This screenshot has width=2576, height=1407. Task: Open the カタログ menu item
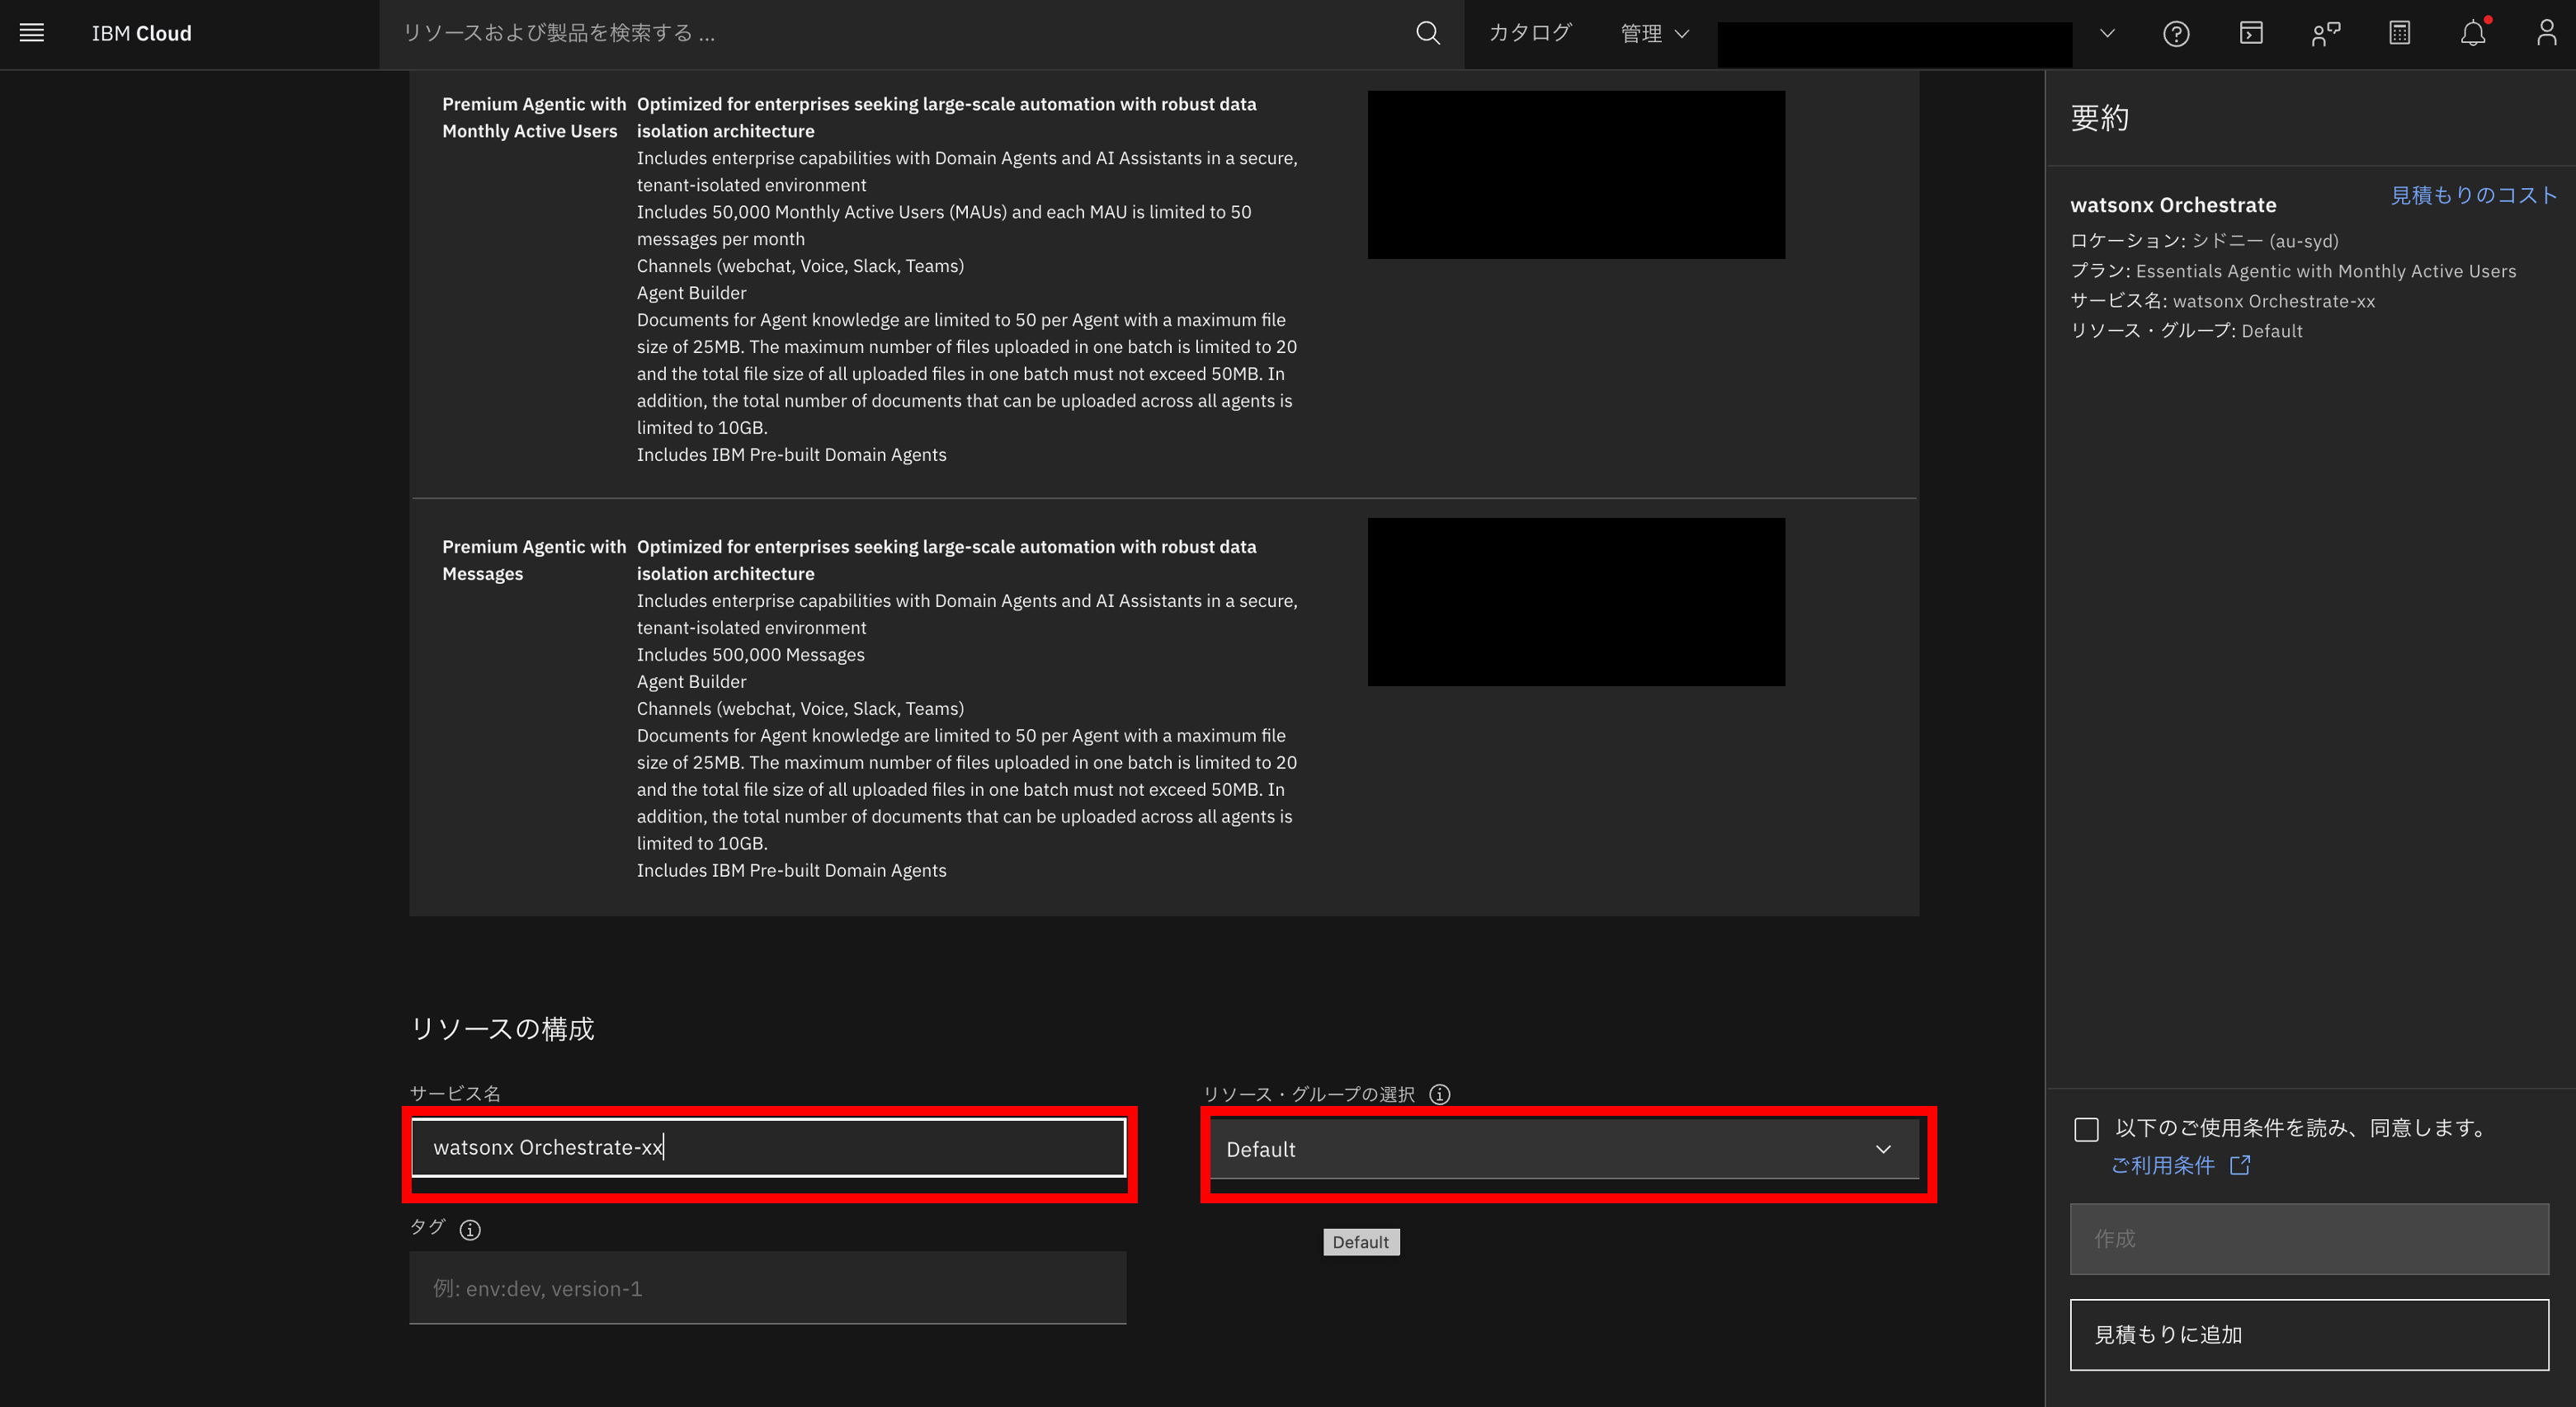click(x=1530, y=34)
